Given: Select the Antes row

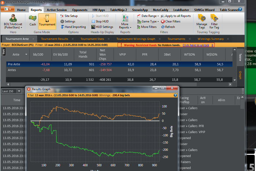Looking at the screenshot, I should coord(119,70).
